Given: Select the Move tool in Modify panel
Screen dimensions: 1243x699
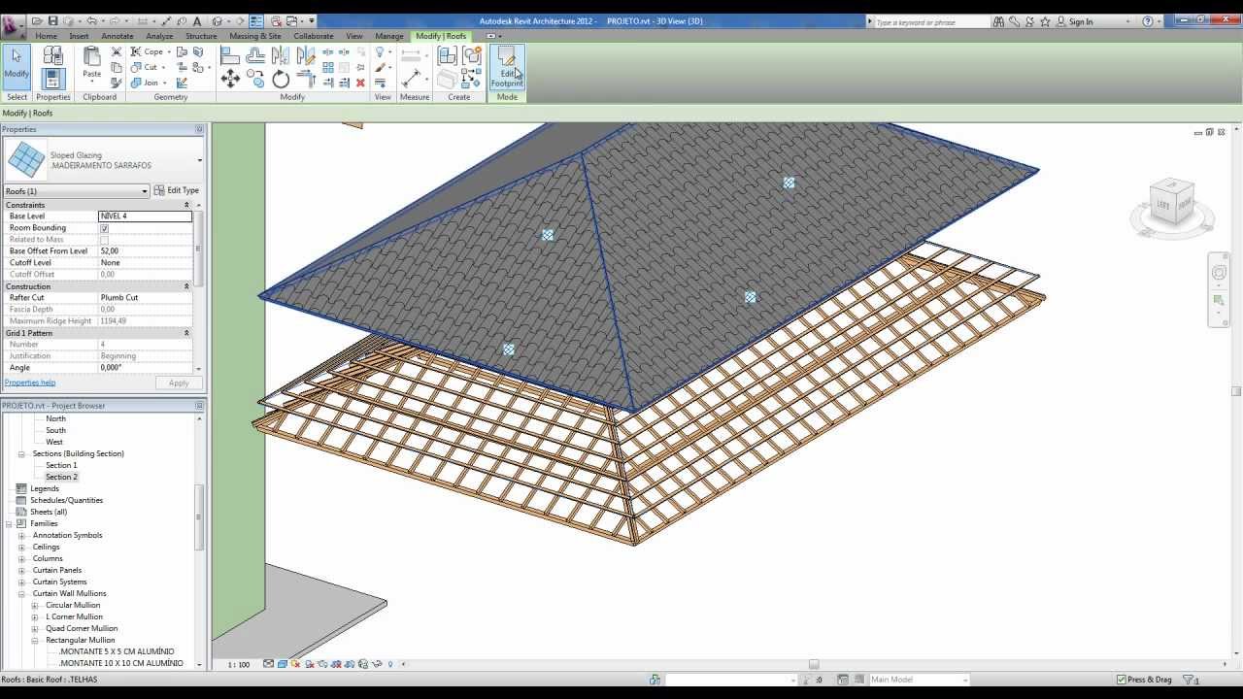Looking at the screenshot, I should [230, 80].
